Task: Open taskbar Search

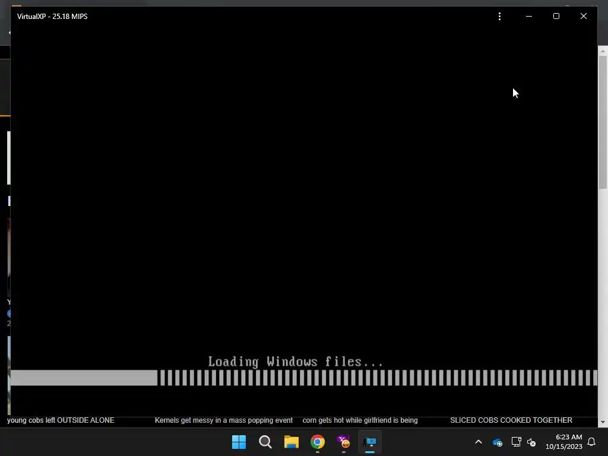Action: pyautogui.click(x=265, y=442)
